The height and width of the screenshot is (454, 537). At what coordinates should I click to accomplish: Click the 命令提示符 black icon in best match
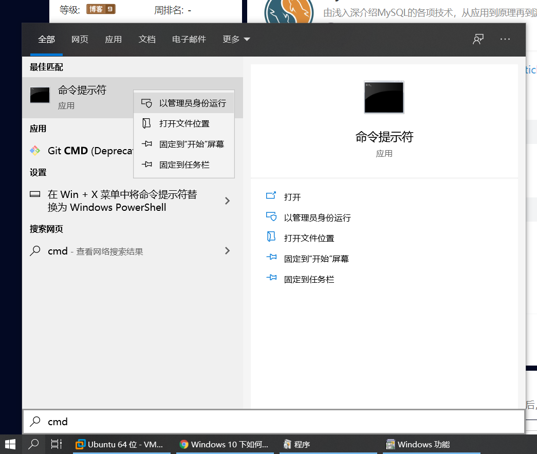tap(40, 95)
